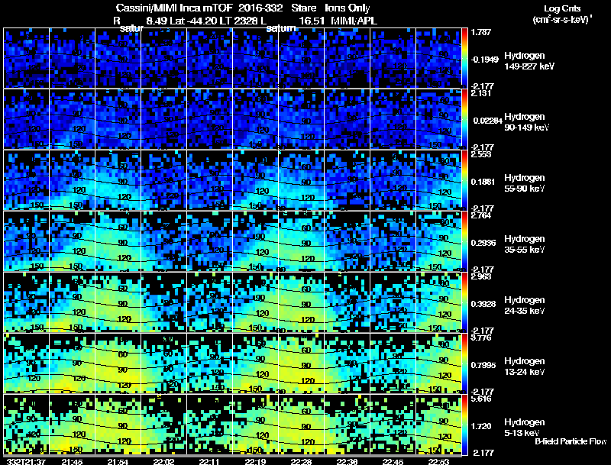Screen dimensions: 611x465
Task: Select the 'Hydrogen 149-227 keV' row label
Action: pos(529,61)
